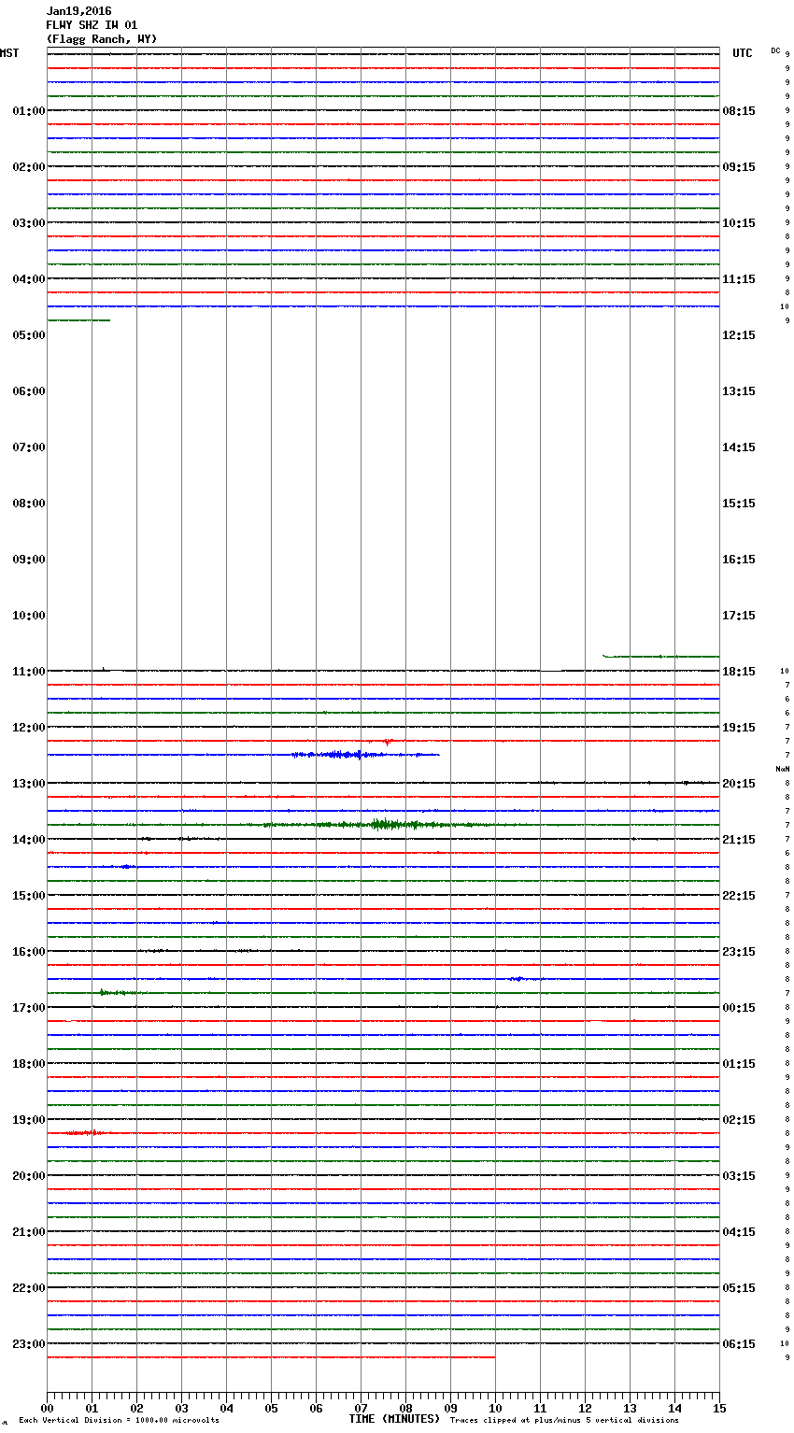Select the station code FLWY SHZ IW 01
The height and width of the screenshot is (1433, 794).
click(x=92, y=25)
